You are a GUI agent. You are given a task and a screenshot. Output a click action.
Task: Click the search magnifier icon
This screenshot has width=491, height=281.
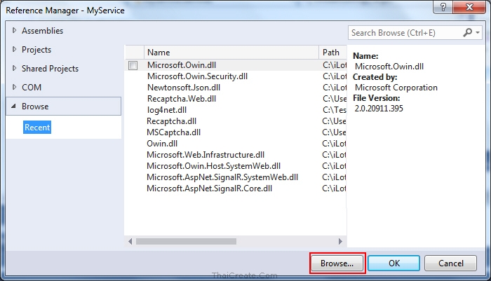[469, 33]
